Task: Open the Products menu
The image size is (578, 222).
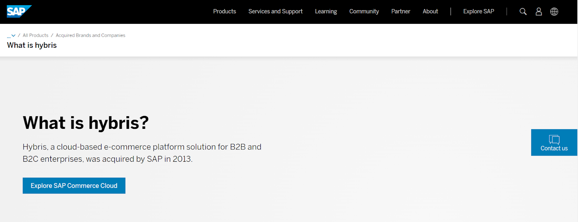Action: (x=224, y=12)
